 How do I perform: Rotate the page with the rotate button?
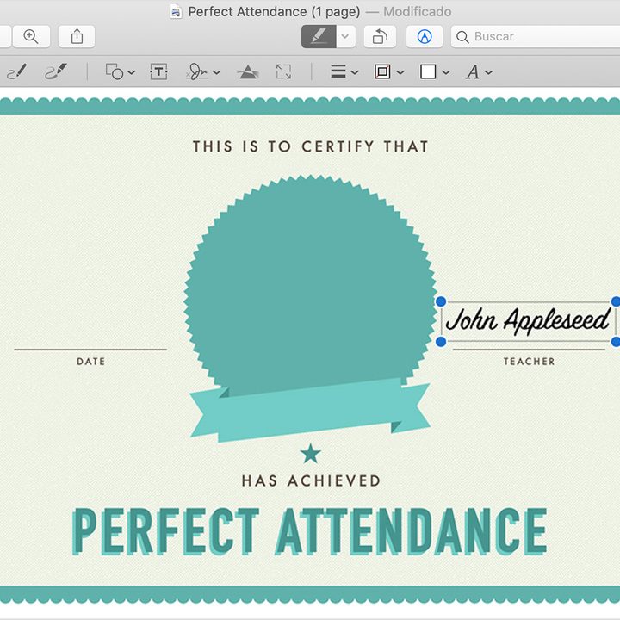pyautogui.click(x=379, y=36)
